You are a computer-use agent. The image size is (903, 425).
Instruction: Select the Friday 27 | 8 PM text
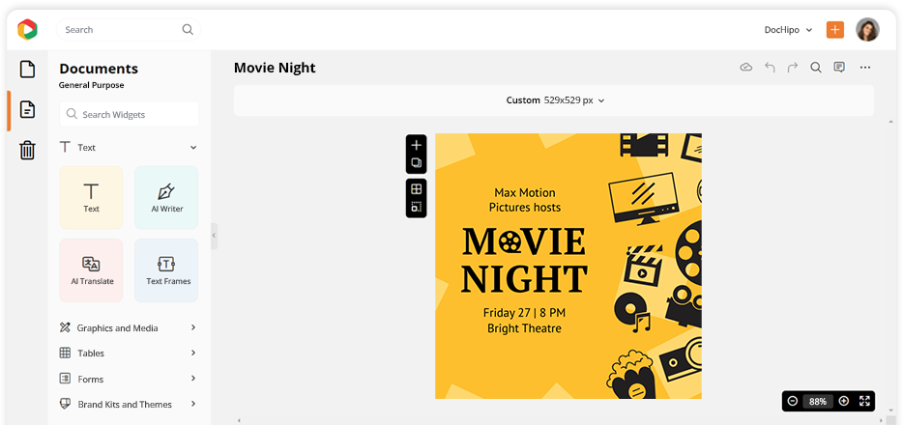point(525,313)
